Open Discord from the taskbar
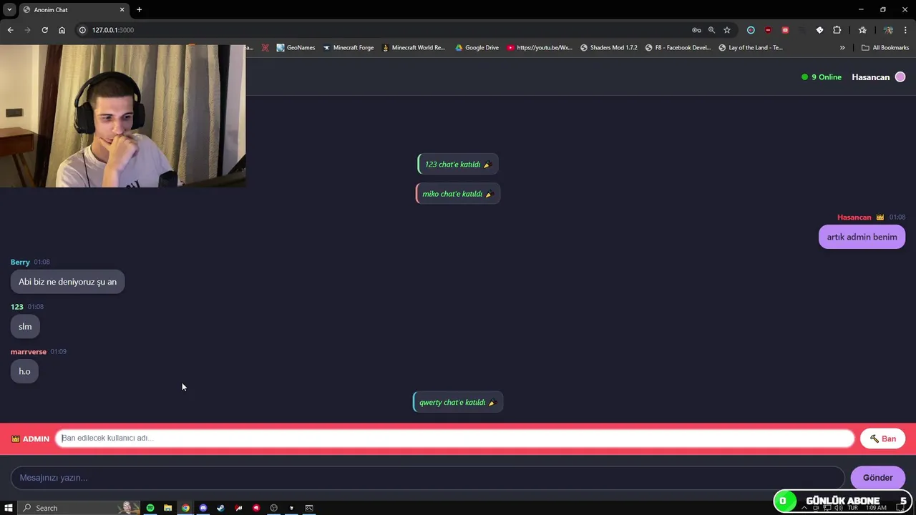 point(203,508)
